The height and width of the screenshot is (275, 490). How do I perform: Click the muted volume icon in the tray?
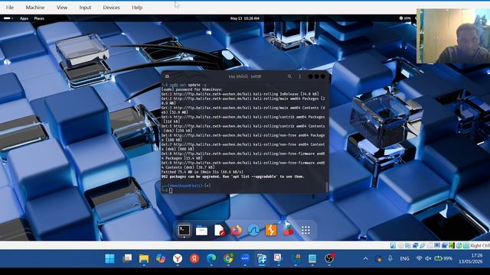coord(428,258)
